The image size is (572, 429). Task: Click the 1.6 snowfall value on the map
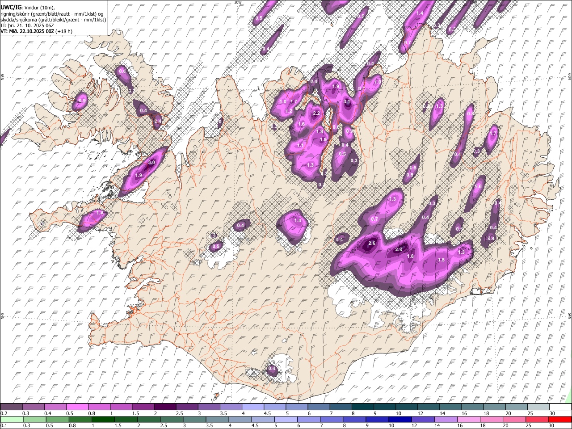301,124
